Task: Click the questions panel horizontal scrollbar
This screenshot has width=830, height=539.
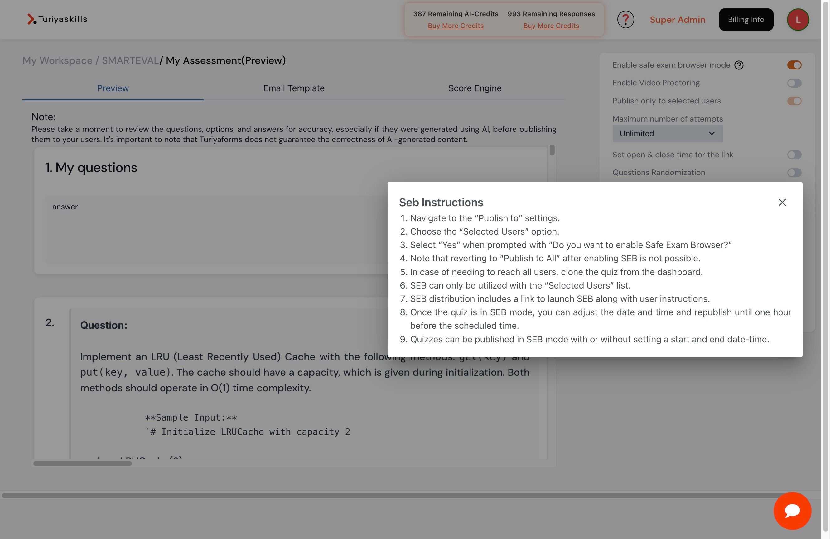Action: 82,463
